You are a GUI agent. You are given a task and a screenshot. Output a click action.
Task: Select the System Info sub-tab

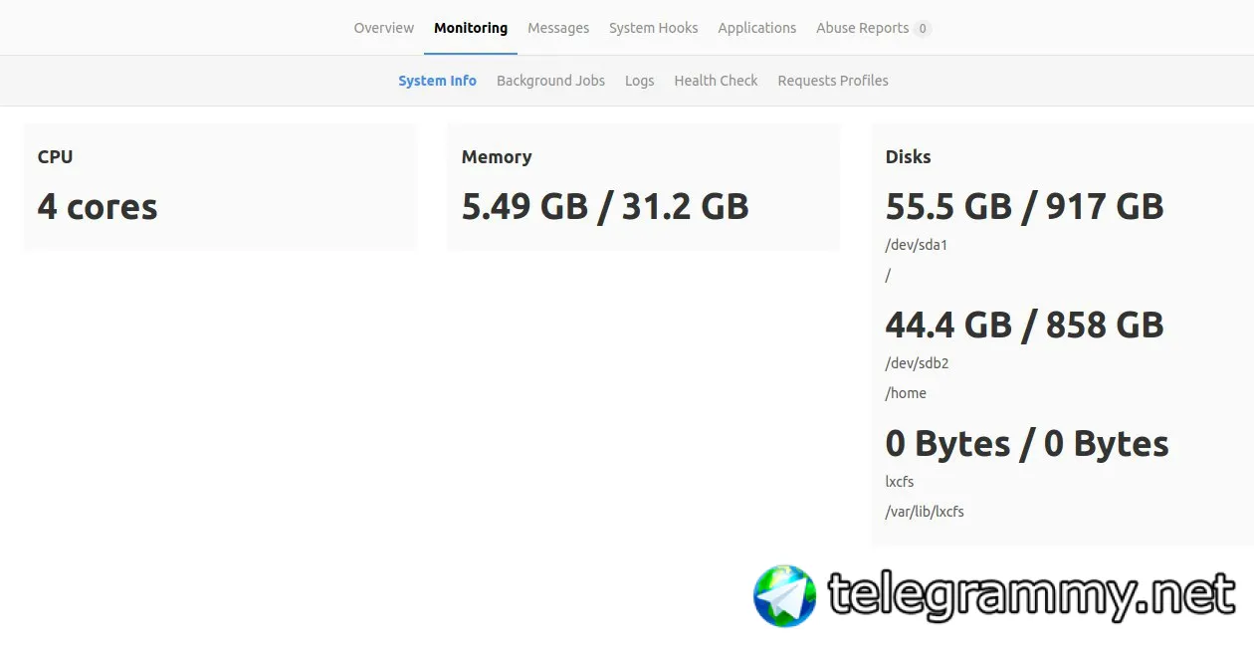[x=438, y=81]
